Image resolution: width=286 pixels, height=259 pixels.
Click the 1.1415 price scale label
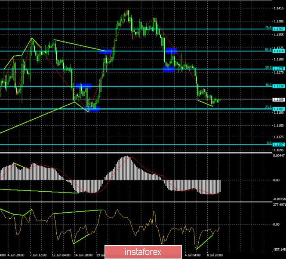[x=279, y=8]
